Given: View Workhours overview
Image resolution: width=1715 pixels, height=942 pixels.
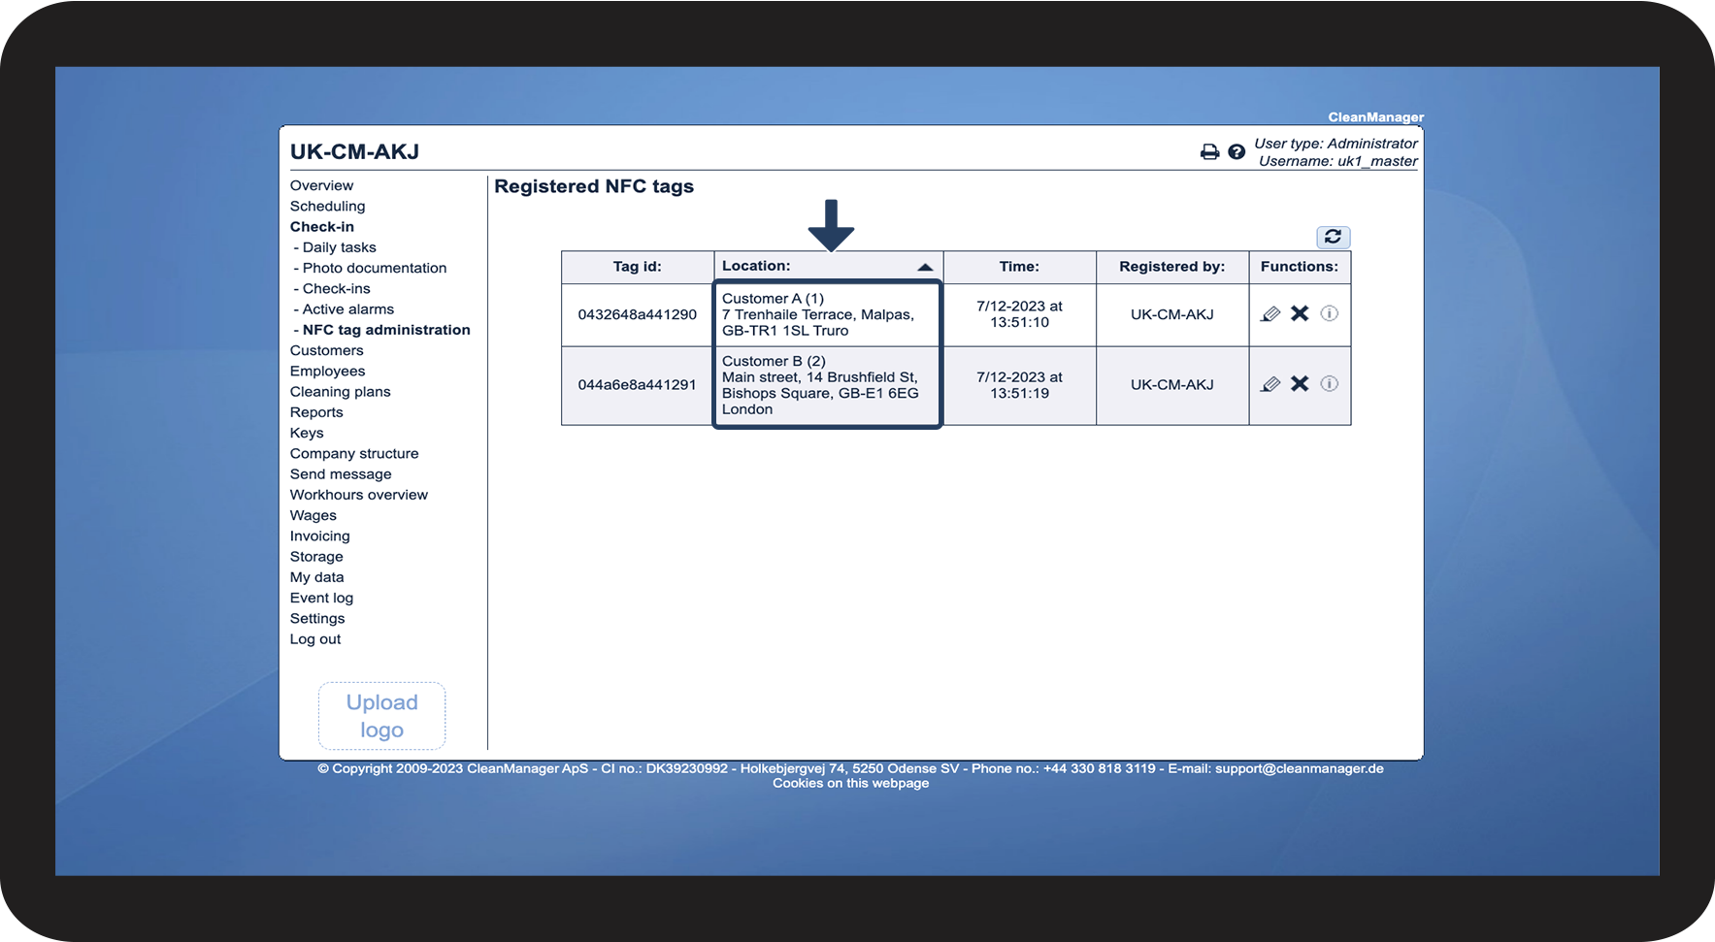Looking at the screenshot, I should [x=358, y=495].
